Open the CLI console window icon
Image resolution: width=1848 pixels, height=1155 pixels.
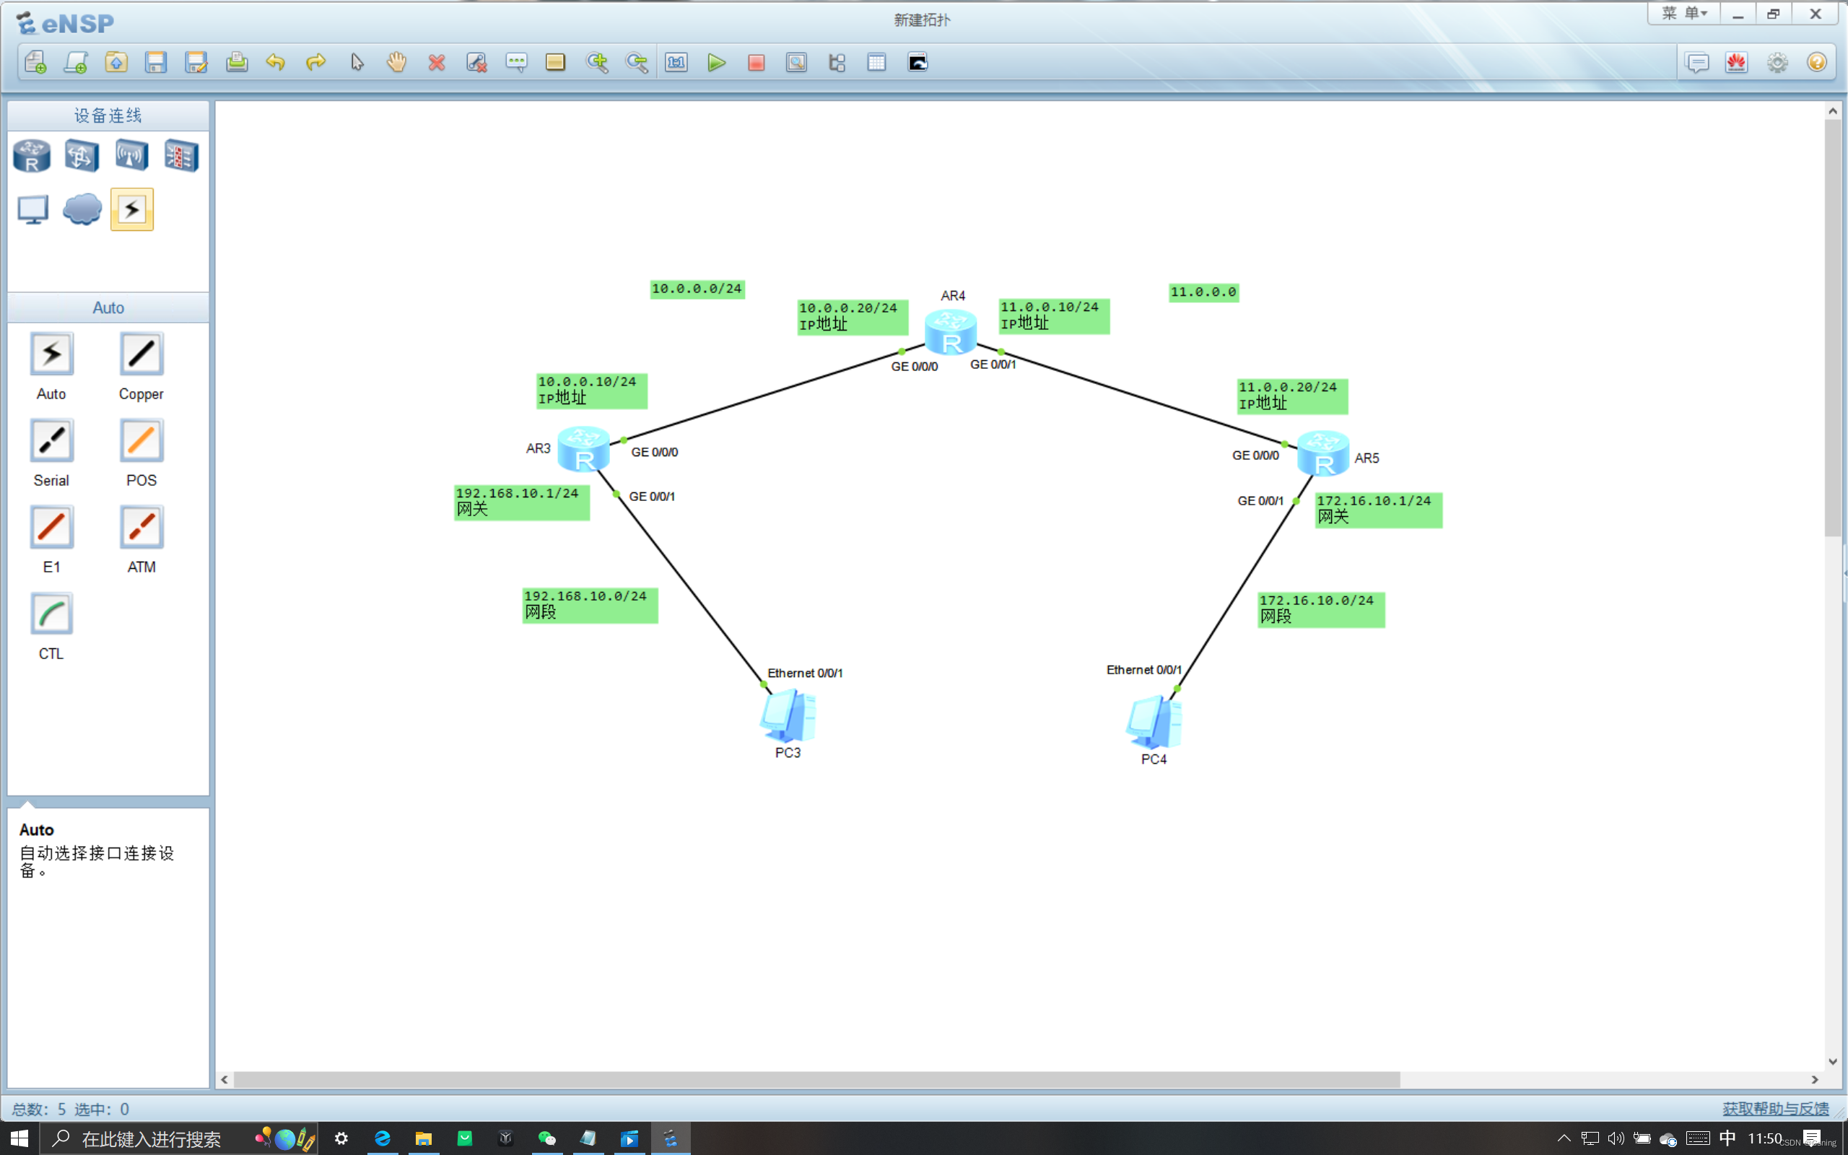pos(917,63)
